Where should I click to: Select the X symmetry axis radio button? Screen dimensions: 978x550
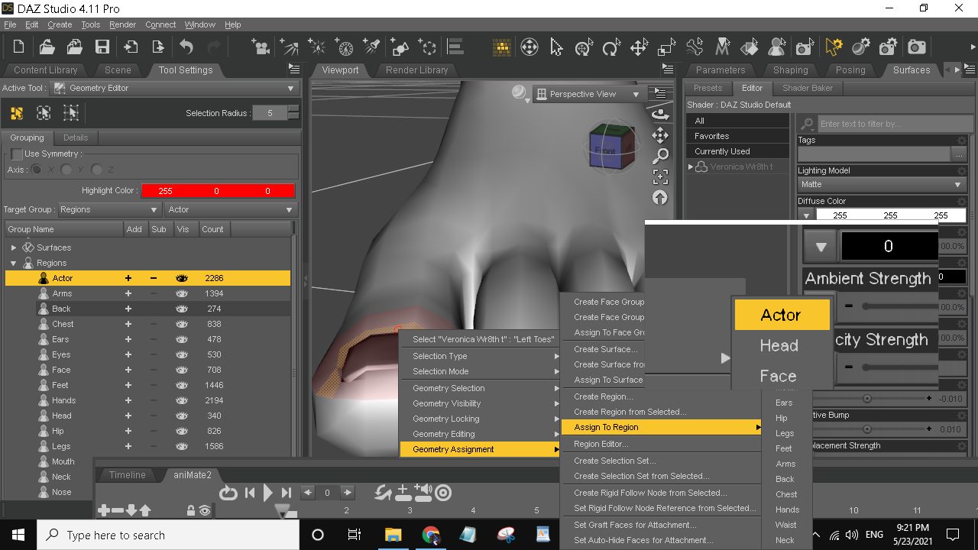pyautogui.click(x=37, y=170)
